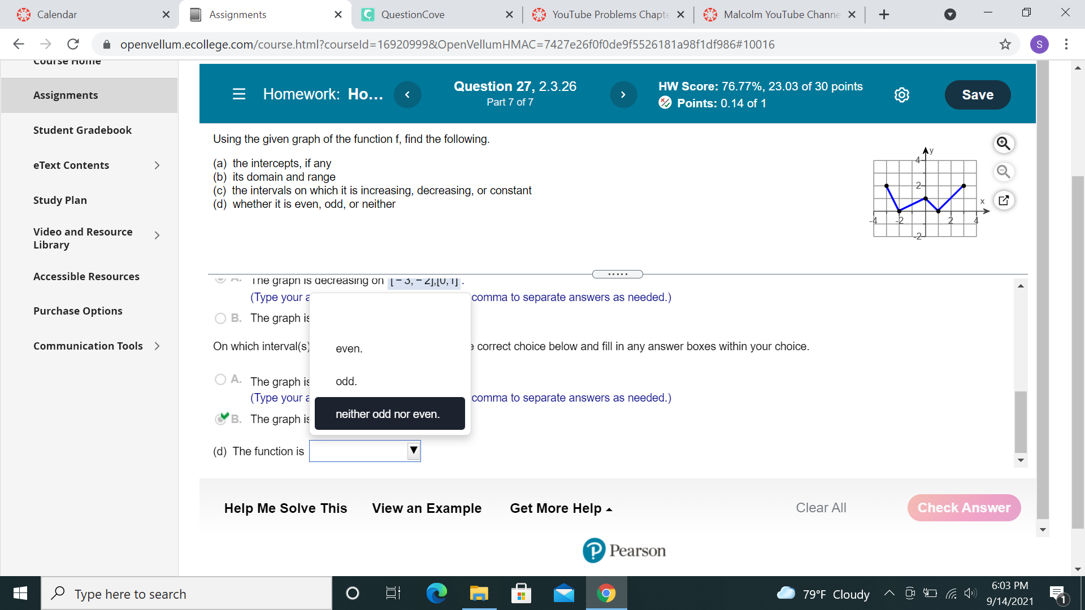
Task: Click the question panel vertical scrollbar thumb
Action: (x=1021, y=422)
